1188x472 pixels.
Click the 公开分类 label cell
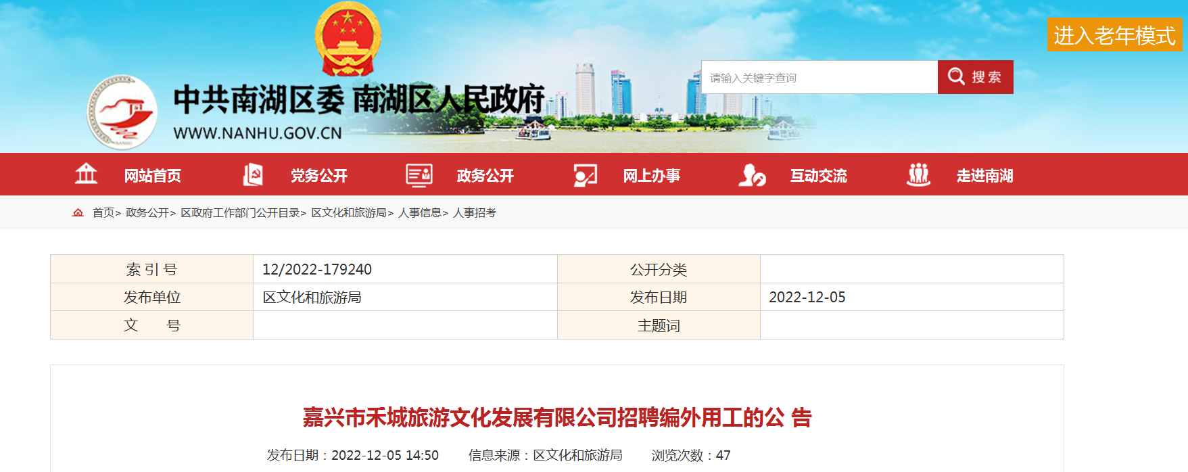[659, 269]
